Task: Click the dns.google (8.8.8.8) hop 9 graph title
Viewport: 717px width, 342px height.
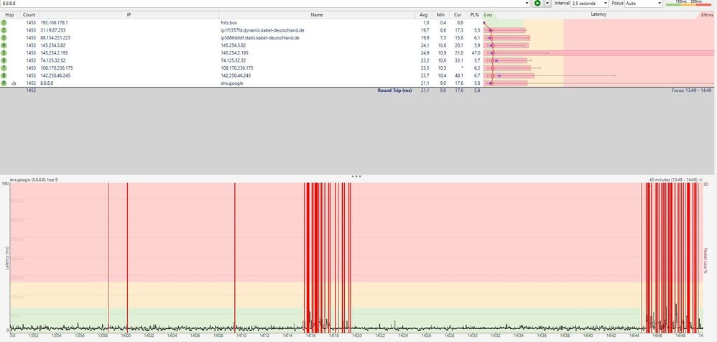Action: (34, 180)
